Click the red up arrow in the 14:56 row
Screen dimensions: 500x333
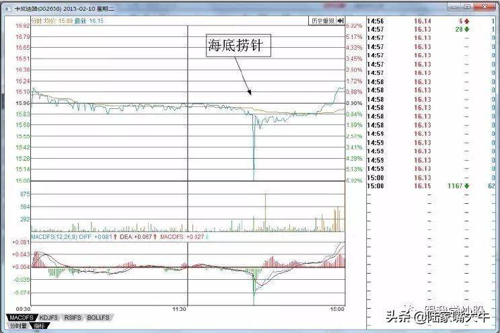coord(466,22)
